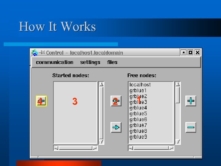Click the right arrow button between the lists
Image resolution: width=221 pixels, height=166 pixels.
point(116,127)
